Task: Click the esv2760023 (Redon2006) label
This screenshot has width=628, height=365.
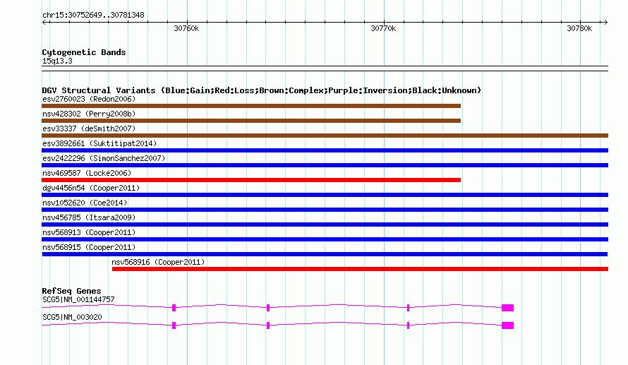Action: point(89,99)
